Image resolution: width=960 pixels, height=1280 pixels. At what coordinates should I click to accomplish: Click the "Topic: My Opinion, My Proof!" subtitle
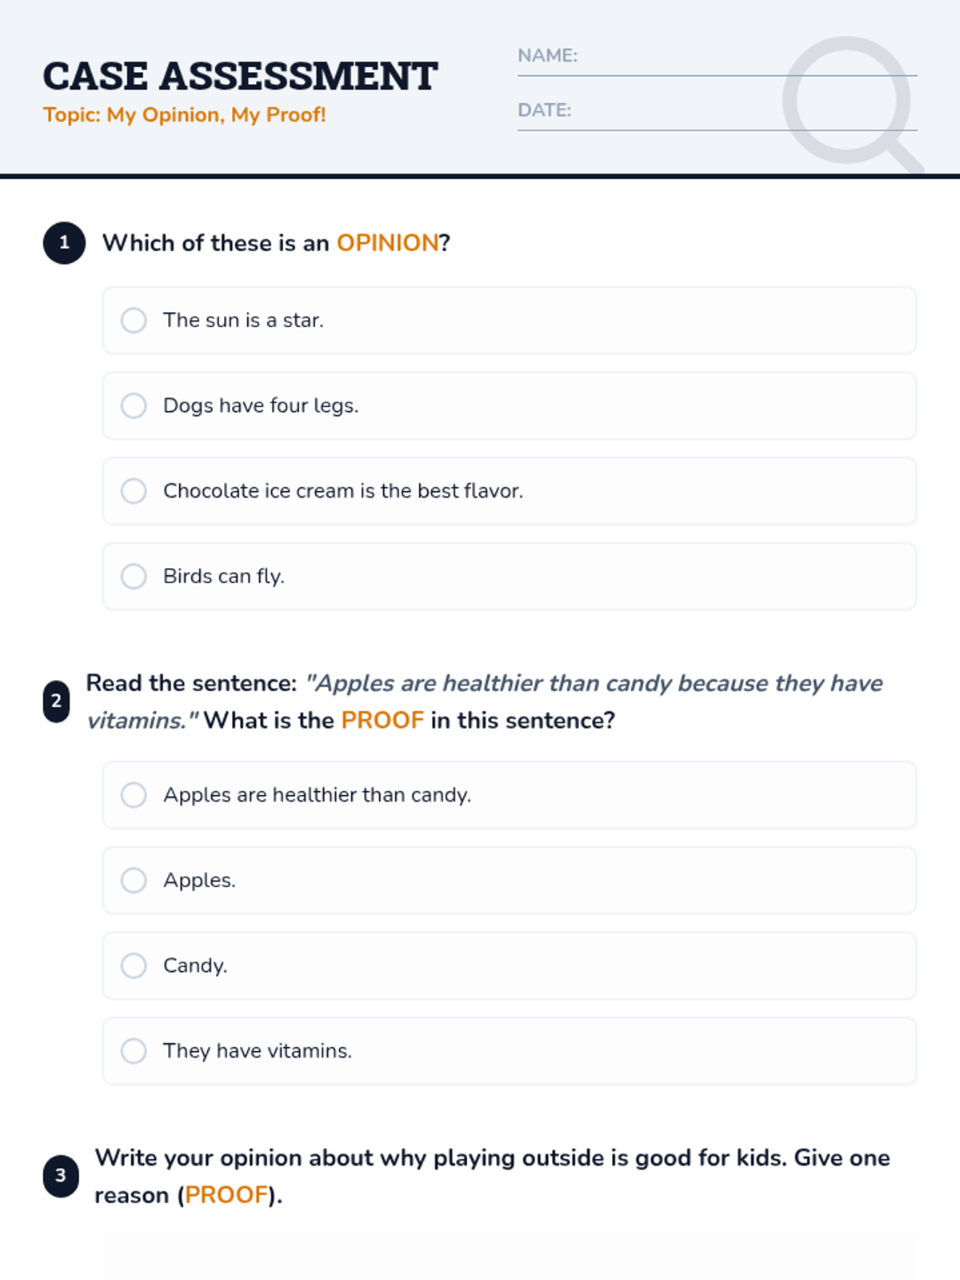(185, 115)
